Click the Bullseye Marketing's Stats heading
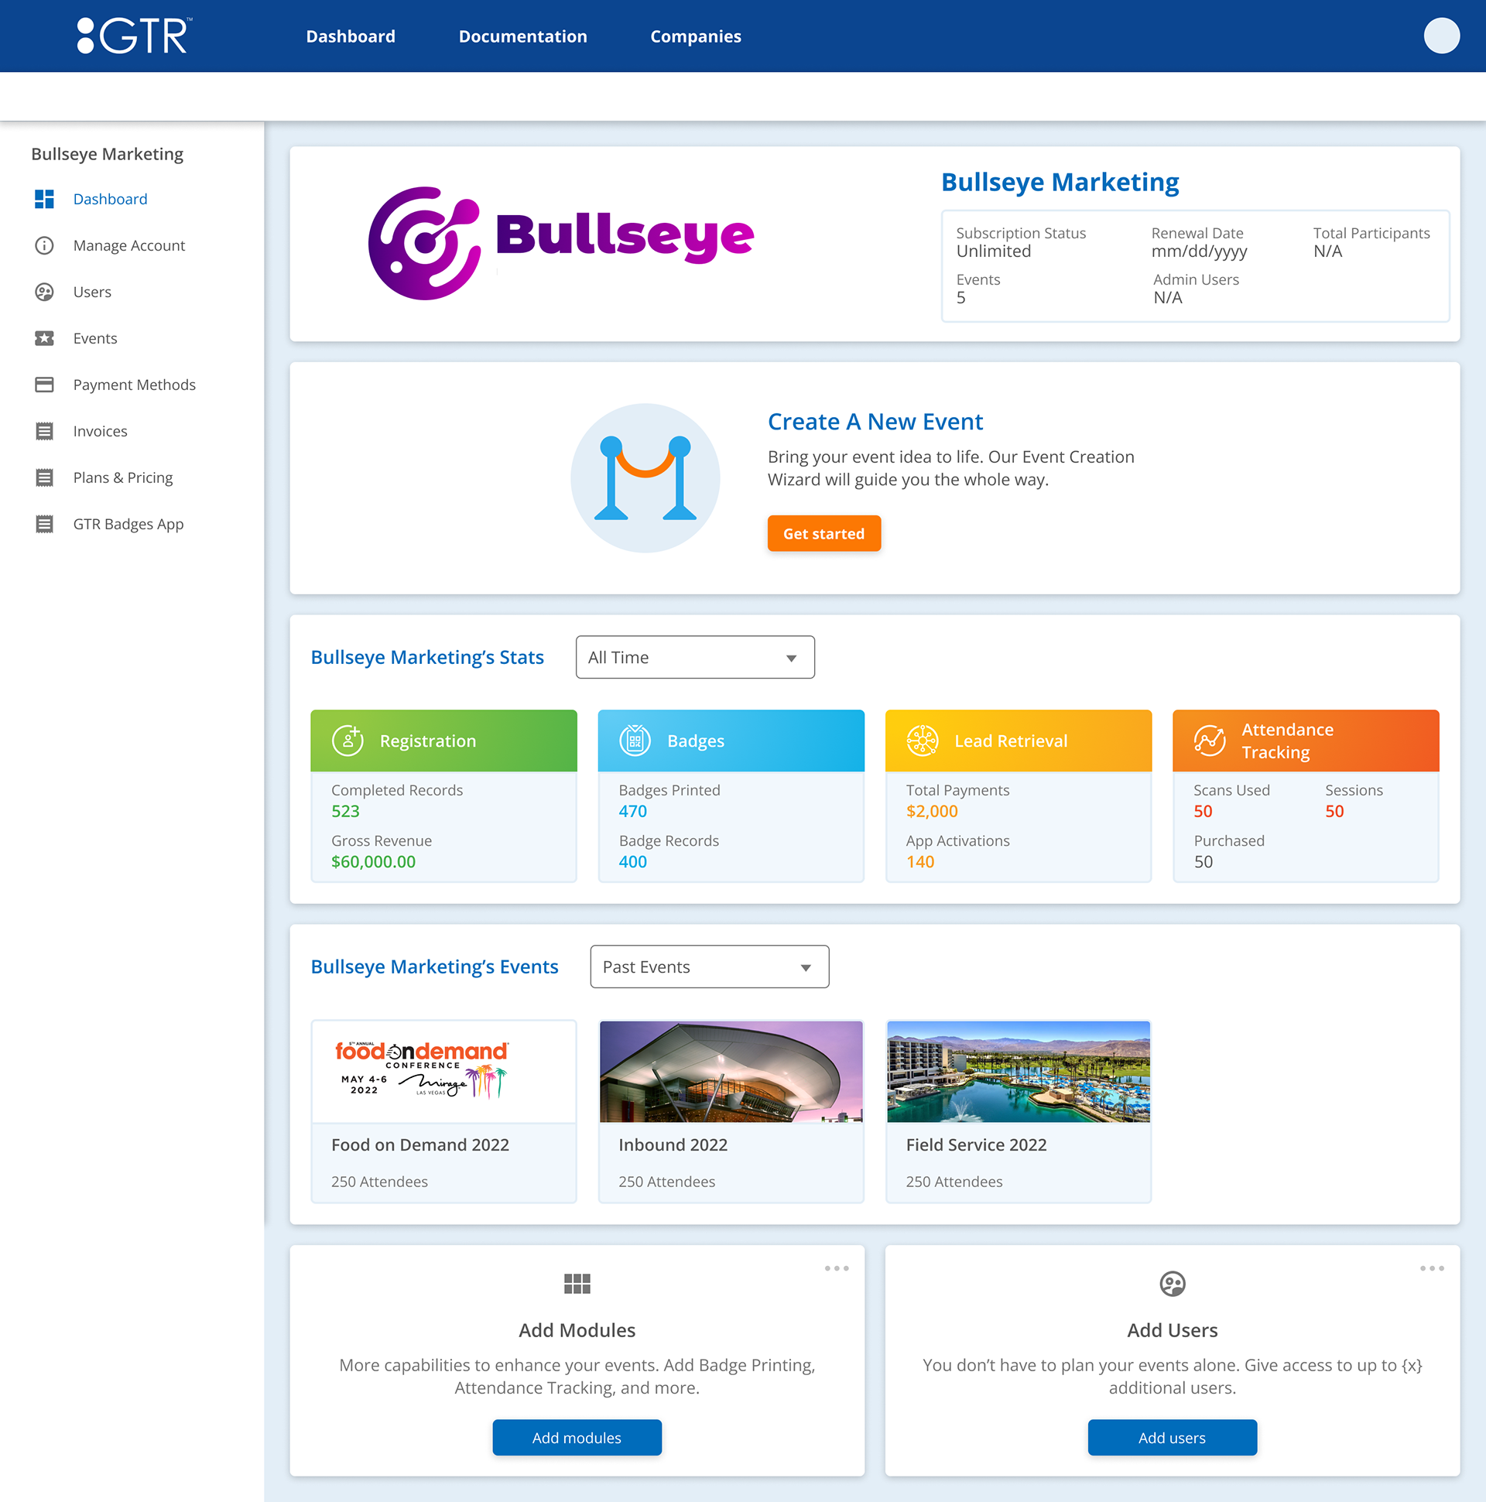This screenshot has height=1502, width=1486. pyautogui.click(x=427, y=657)
